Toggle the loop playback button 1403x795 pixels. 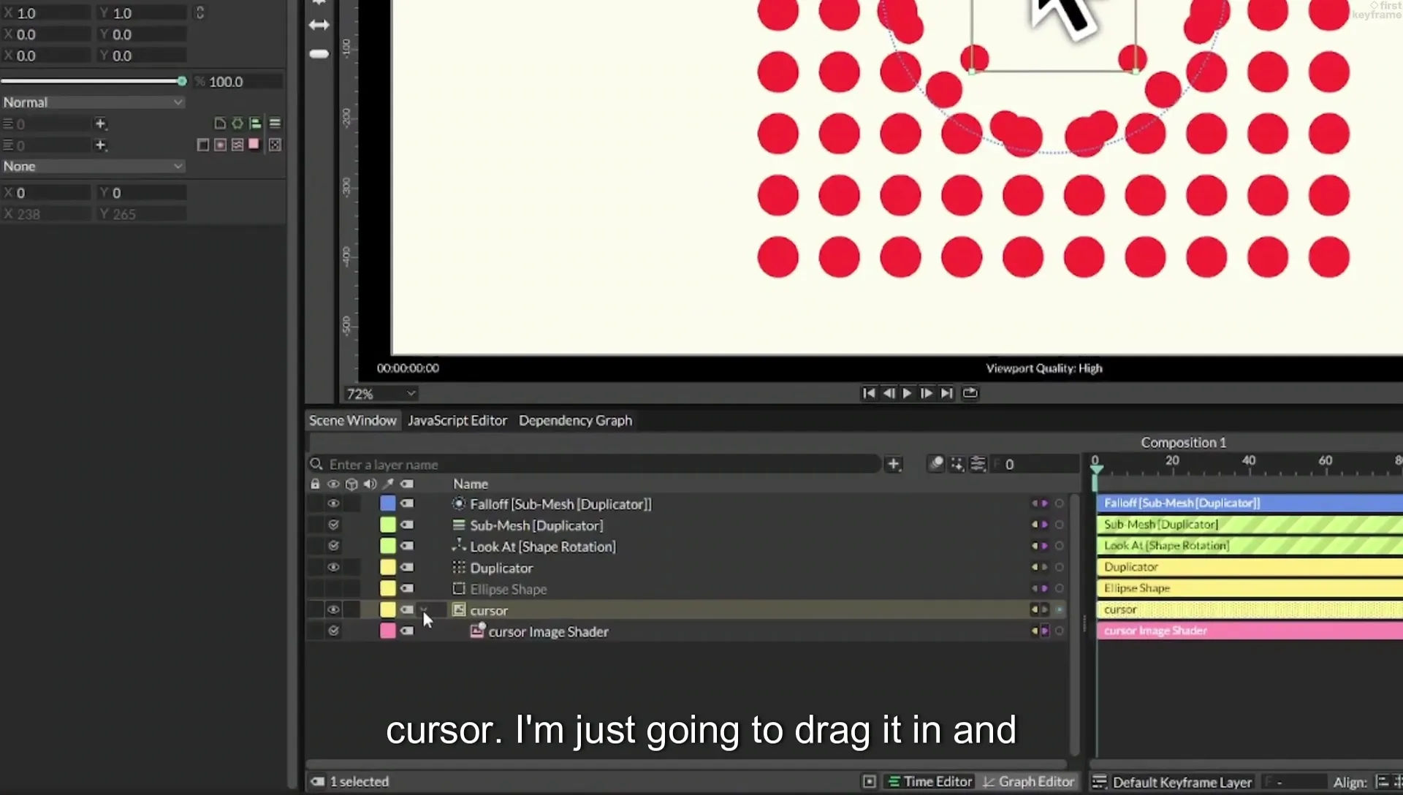point(970,393)
